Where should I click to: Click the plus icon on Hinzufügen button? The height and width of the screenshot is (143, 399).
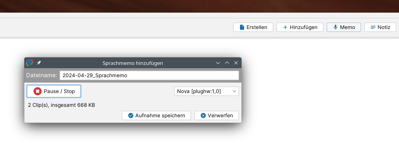coord(285,27)
